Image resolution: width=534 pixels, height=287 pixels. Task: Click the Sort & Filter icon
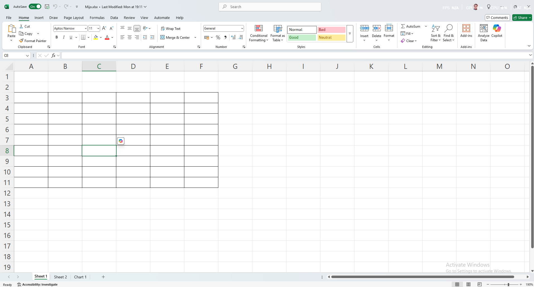pos(435,33)
